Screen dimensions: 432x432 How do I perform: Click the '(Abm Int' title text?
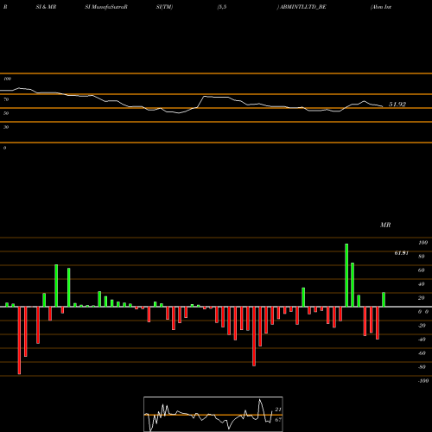pyautogui.click(x=381, y=7)
